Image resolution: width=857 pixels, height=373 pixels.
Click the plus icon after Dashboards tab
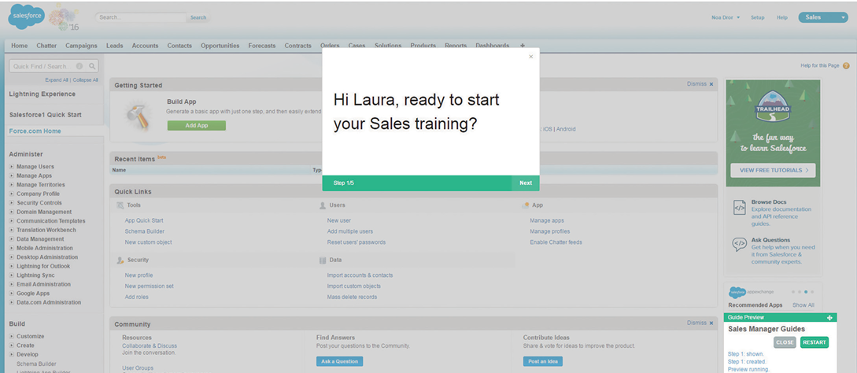[523, 46]
